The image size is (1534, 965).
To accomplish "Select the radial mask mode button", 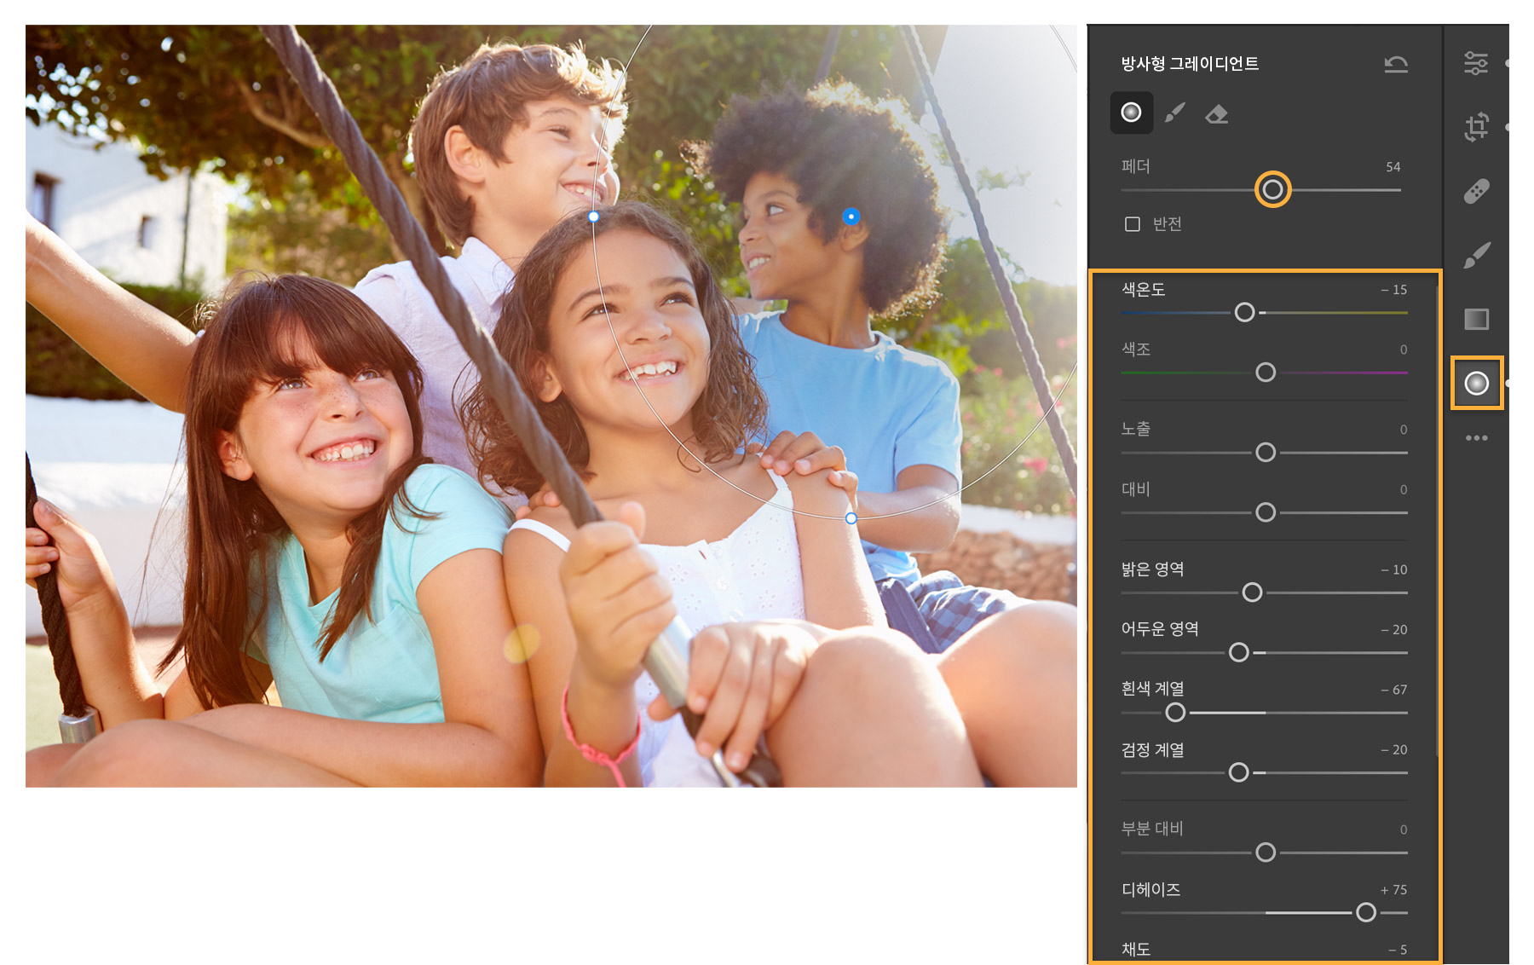I will coord(1131,113).
